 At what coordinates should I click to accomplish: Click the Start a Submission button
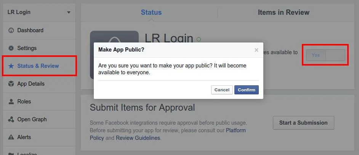pyautogui.click(x=303, y=123)
